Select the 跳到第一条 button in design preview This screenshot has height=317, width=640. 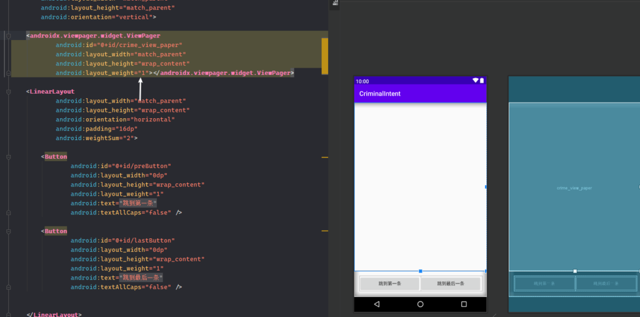pos(390,283)
